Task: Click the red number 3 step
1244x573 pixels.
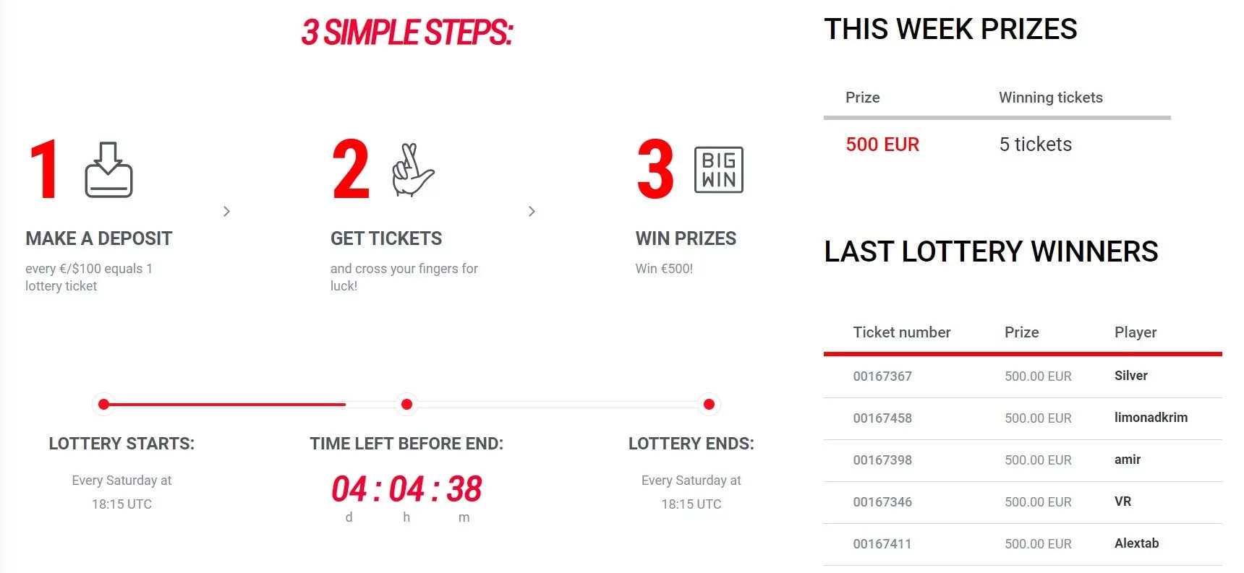Action: 655,170
